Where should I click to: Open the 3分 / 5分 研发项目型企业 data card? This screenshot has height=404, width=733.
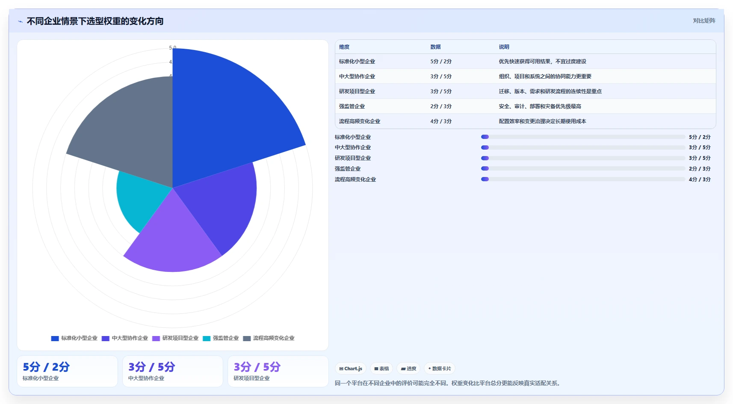click(278, 371)
